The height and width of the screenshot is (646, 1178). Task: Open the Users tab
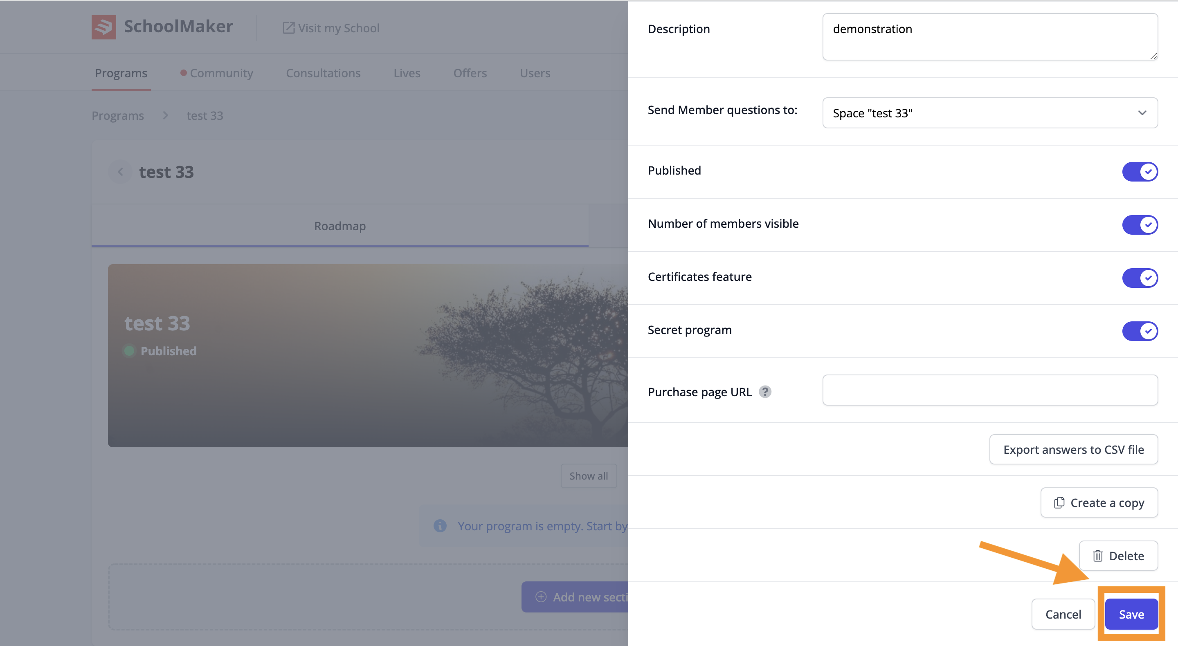coord(535,73)
